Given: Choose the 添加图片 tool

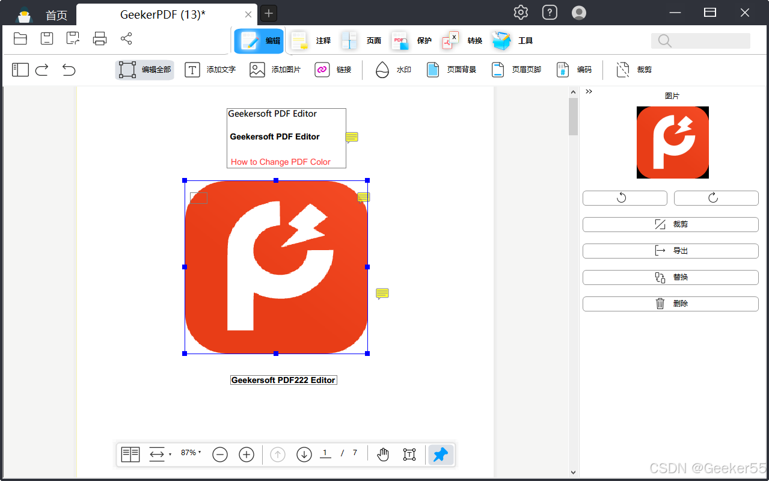Looking at the screenshot, I should tap(275, 70).
